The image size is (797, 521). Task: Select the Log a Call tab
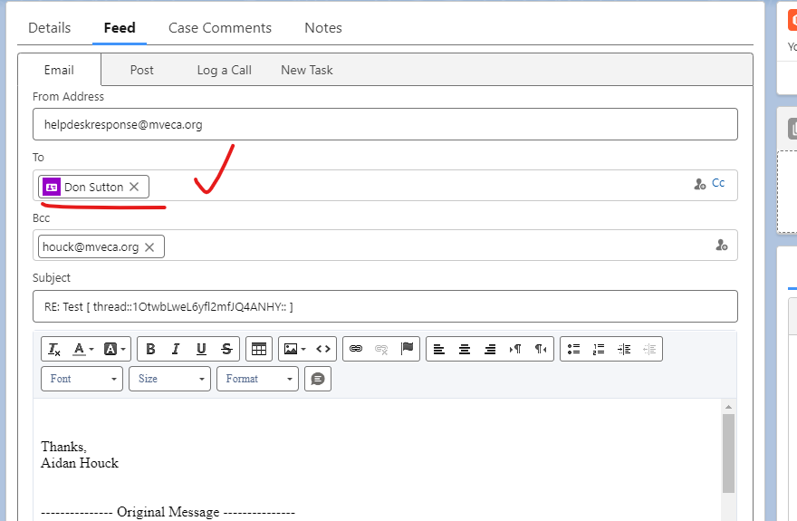(224, 70)
